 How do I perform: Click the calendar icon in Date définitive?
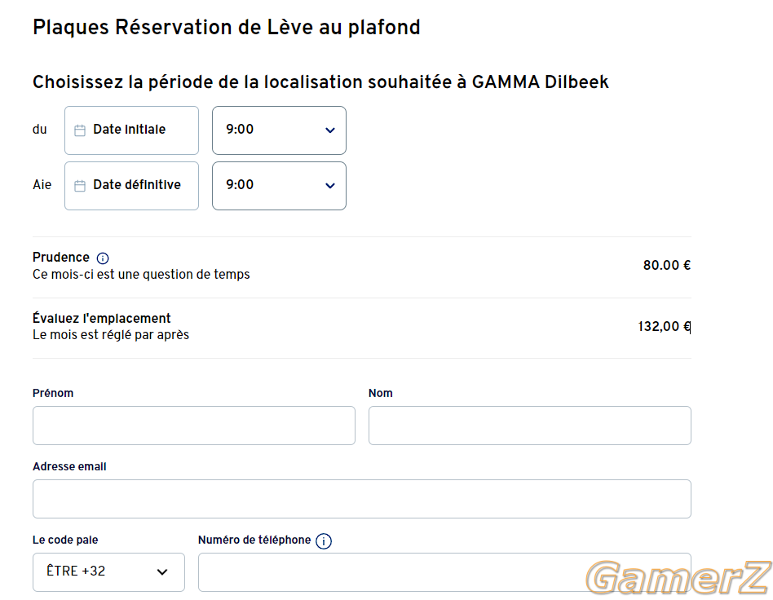point(79,185)
